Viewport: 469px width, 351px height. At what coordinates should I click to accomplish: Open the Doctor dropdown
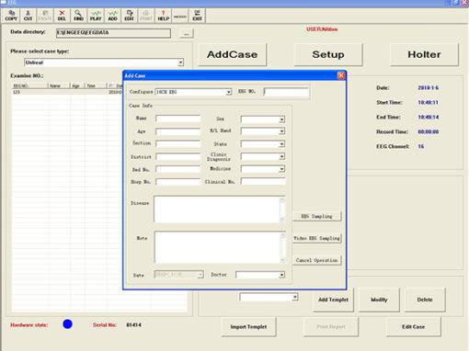(281, 275)
